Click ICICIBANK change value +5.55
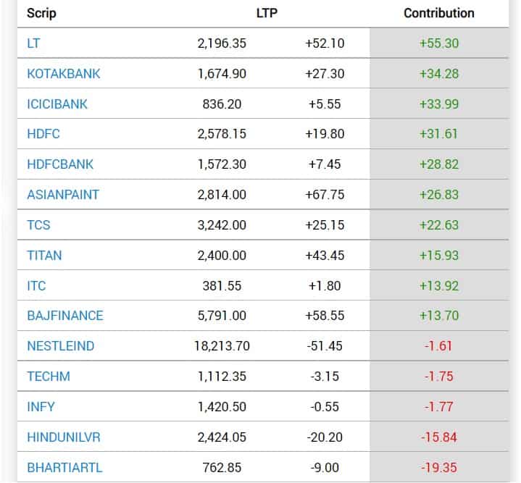The width and height of the screenshot is (521, 483). pos(325,104)
